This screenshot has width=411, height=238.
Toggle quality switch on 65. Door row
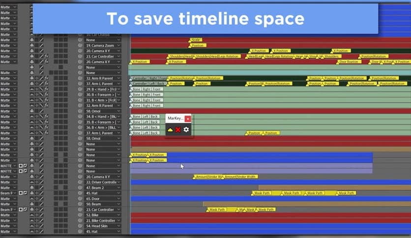coord(41,199)
